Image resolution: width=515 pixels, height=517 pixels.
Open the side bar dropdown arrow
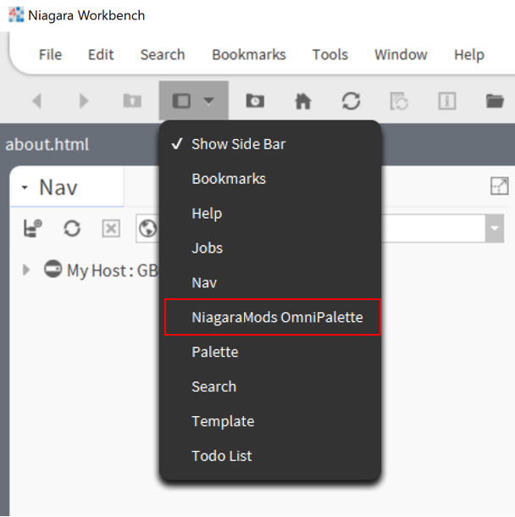pyautogui.click(x=209, y=101)
